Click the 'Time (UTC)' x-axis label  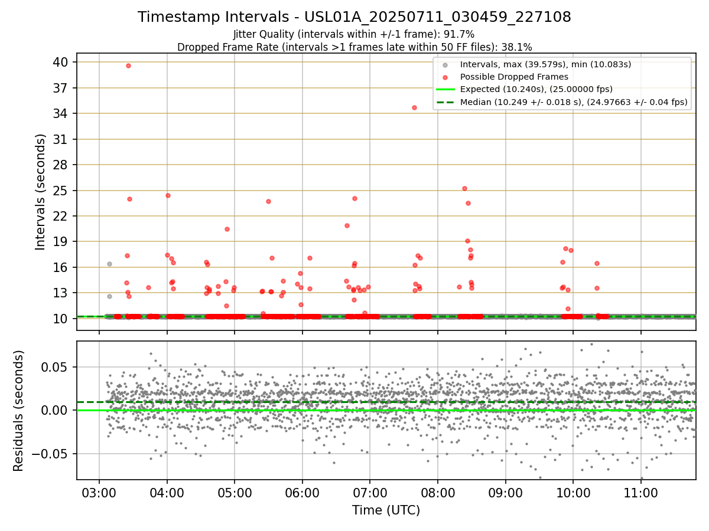(386, 510)
